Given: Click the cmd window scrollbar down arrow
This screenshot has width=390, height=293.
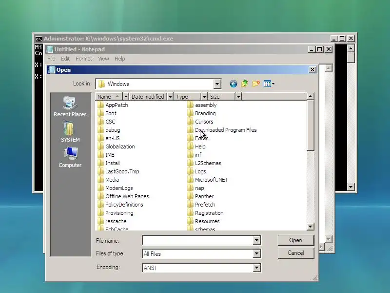Looking at the screenshot, I should click(351, 187).
